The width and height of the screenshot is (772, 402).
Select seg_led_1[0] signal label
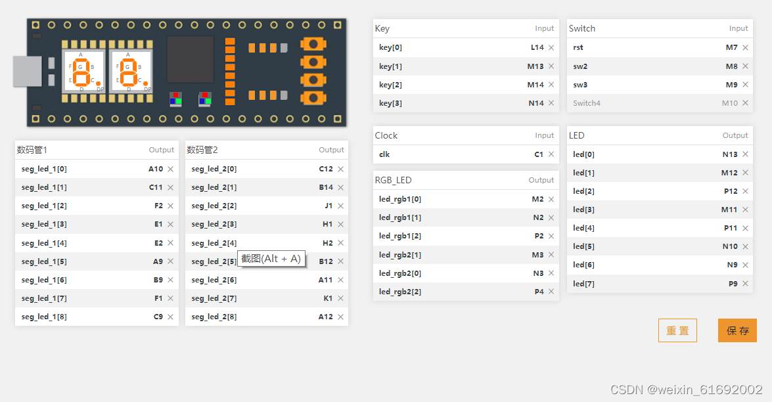[44, 169]
